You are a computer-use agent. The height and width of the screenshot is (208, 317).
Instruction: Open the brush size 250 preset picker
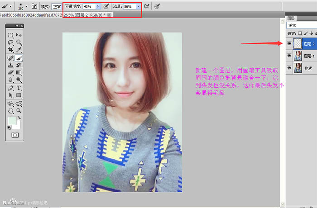click(26, 6)
